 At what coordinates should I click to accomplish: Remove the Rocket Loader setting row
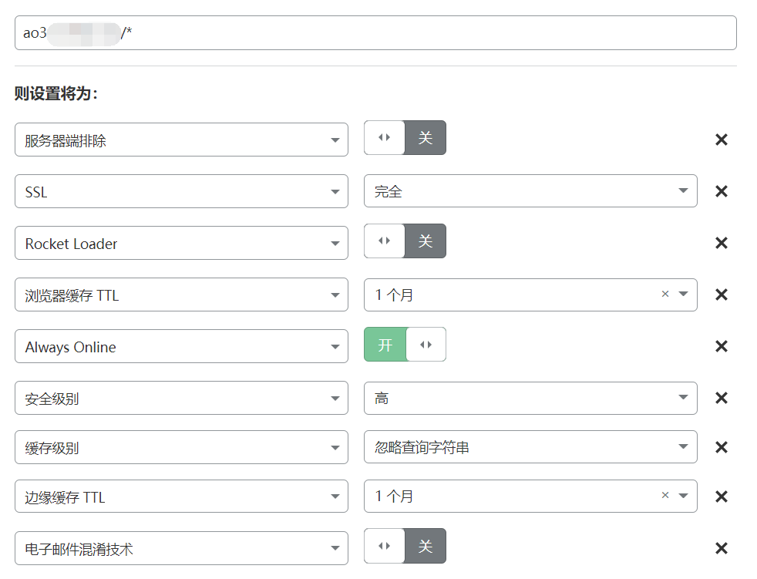click(x=722, y=243)
